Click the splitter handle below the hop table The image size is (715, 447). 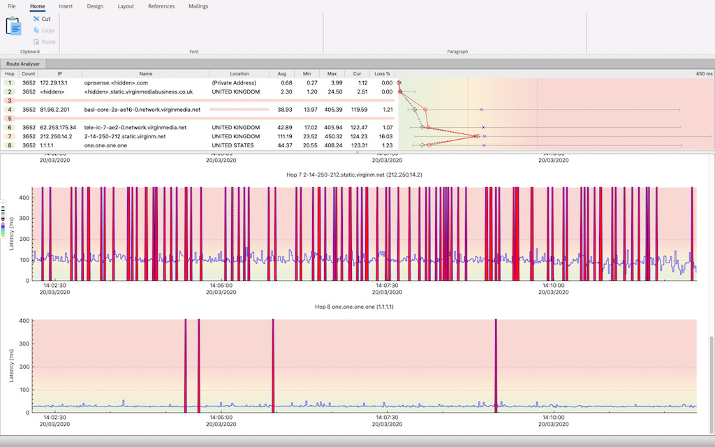(x=357, y=152)
